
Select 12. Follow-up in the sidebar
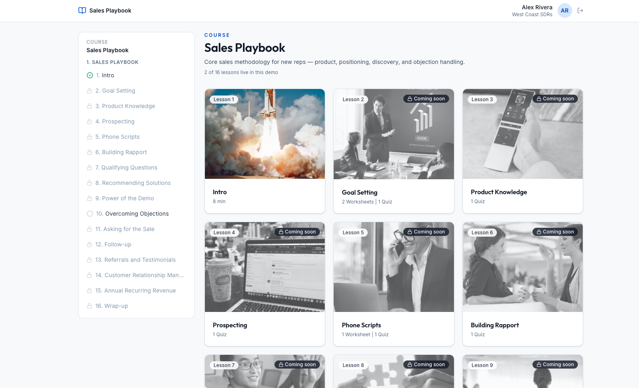[x=136, y=244]
